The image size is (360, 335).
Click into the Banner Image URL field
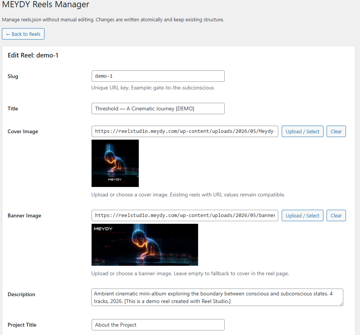[185, 215]
